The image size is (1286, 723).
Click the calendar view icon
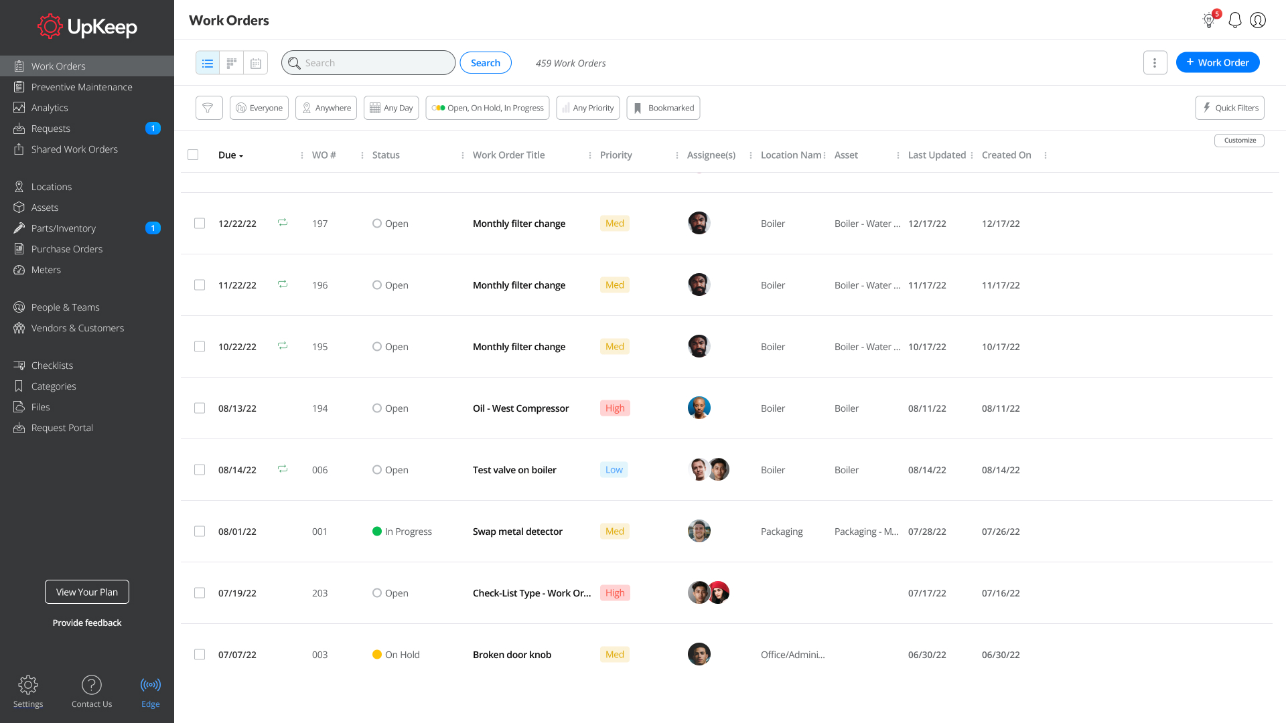pos(256,63)
